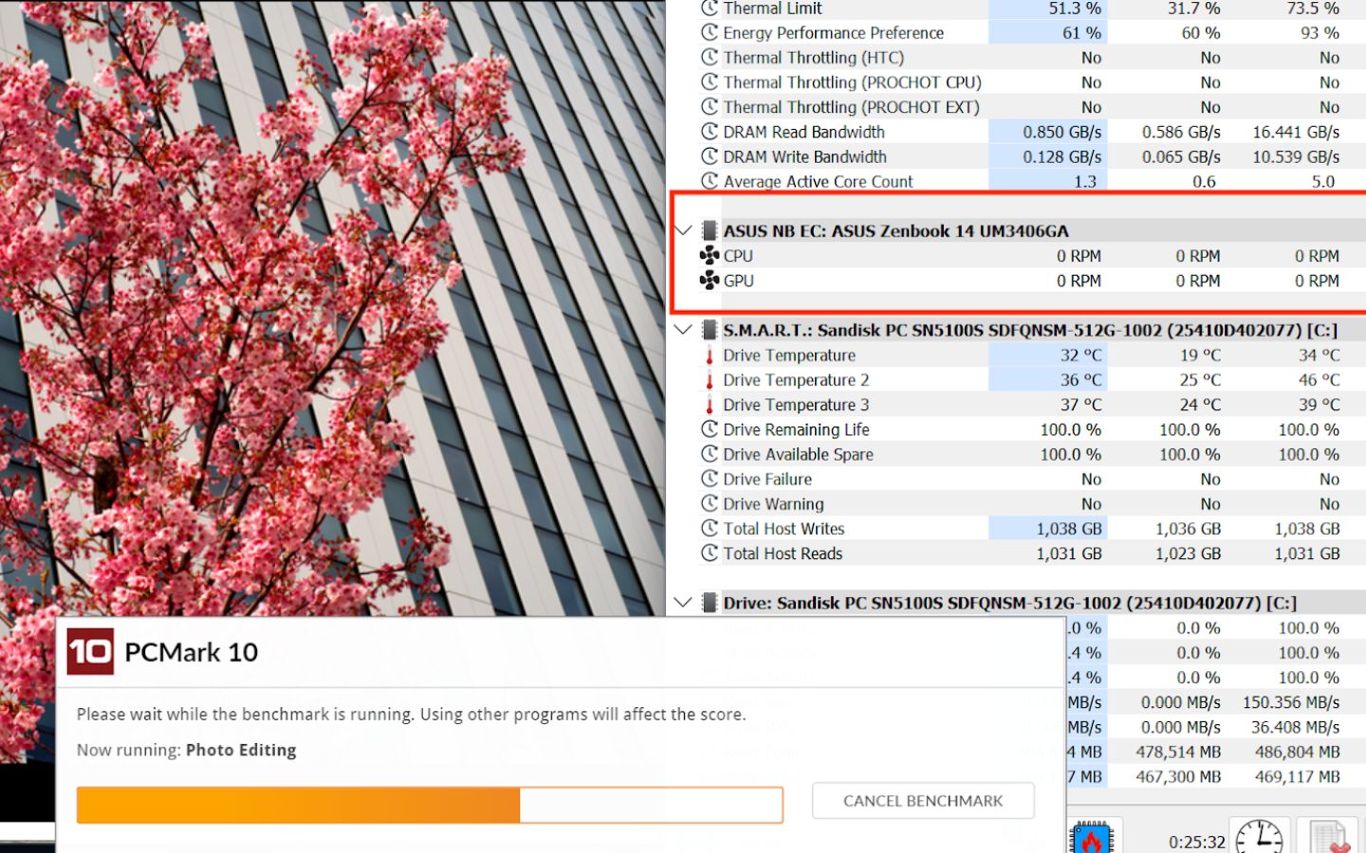Select the DRAM Write Bandwidth label
Screen dimensions: 1366x853
point(804,156)
